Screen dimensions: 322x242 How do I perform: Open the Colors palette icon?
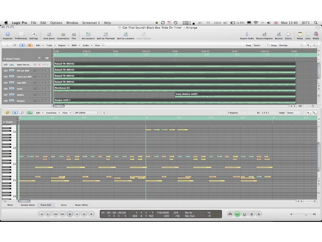coord(288,35)
